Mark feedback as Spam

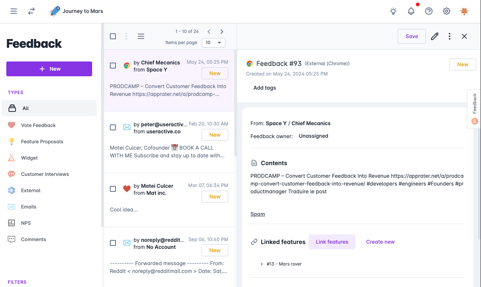(258, 214)
